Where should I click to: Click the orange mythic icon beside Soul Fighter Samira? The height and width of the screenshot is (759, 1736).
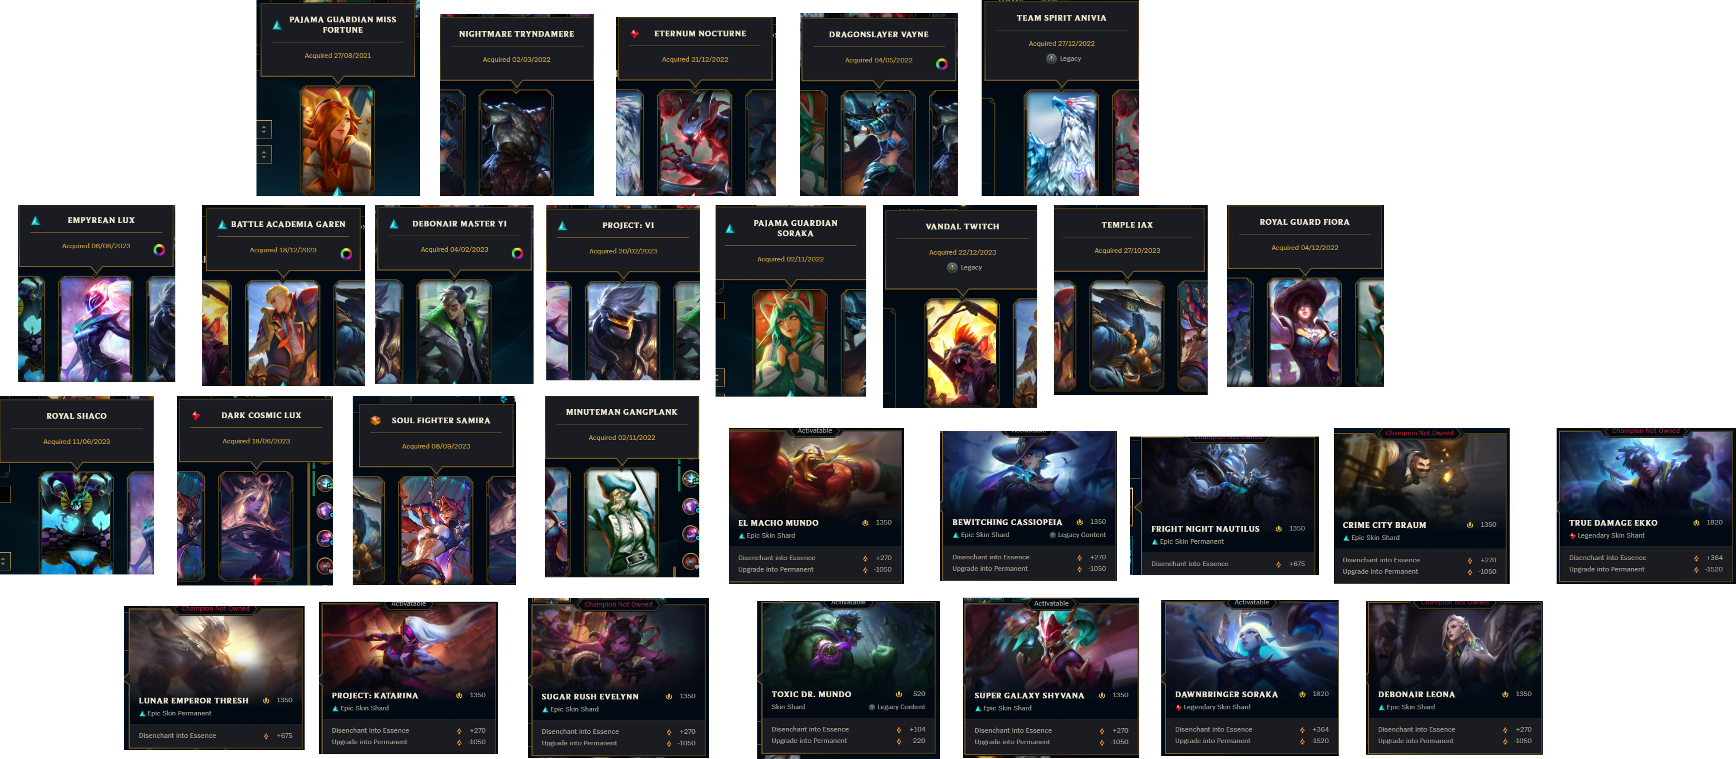[375, 420]
